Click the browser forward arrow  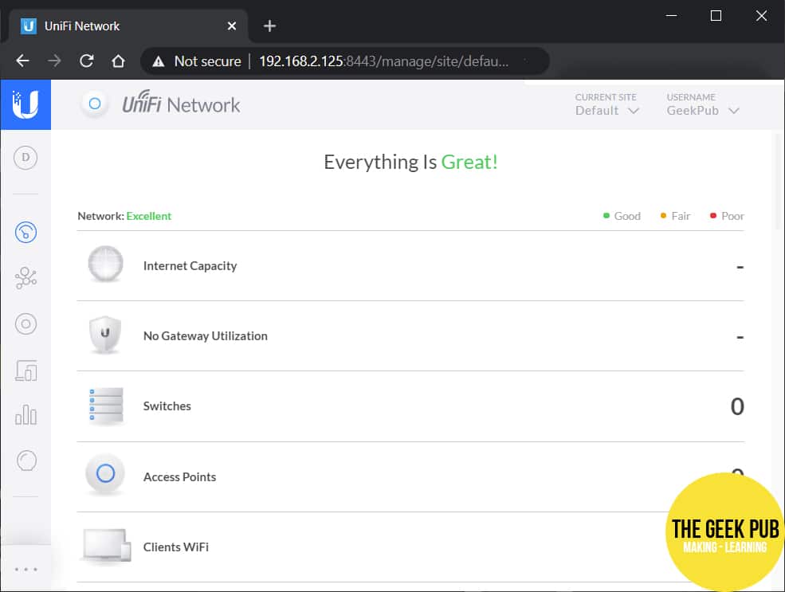pyautogui.click(x=54, y=61)
